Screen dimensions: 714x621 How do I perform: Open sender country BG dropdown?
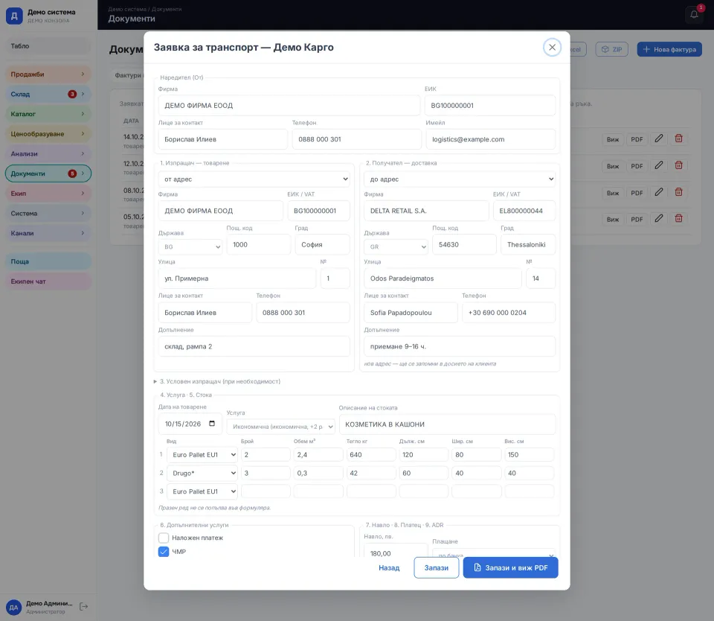190,246
